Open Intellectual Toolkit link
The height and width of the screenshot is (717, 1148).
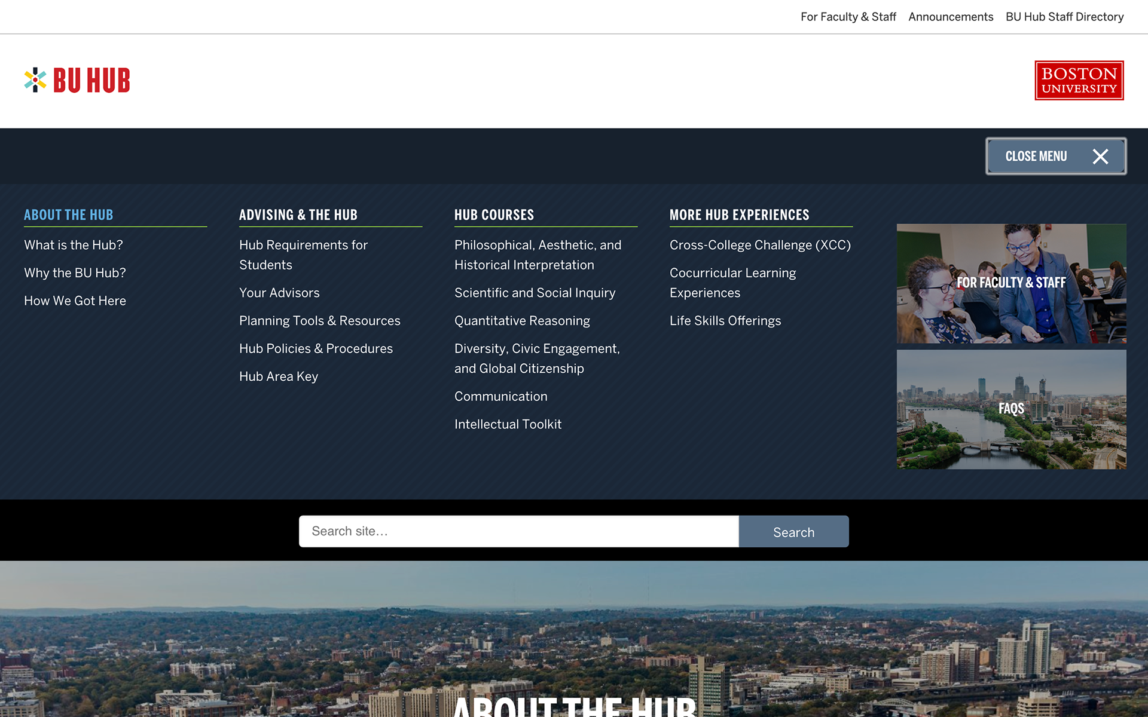pos(508,424)
